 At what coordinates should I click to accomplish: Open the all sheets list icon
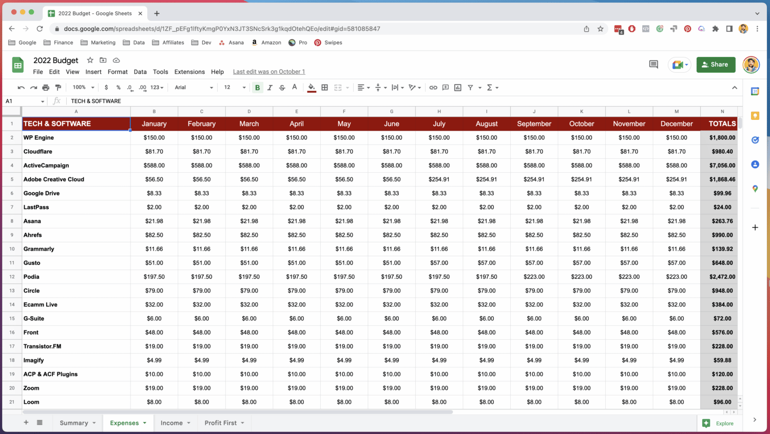pyautogui.click(x=40, y=423)
